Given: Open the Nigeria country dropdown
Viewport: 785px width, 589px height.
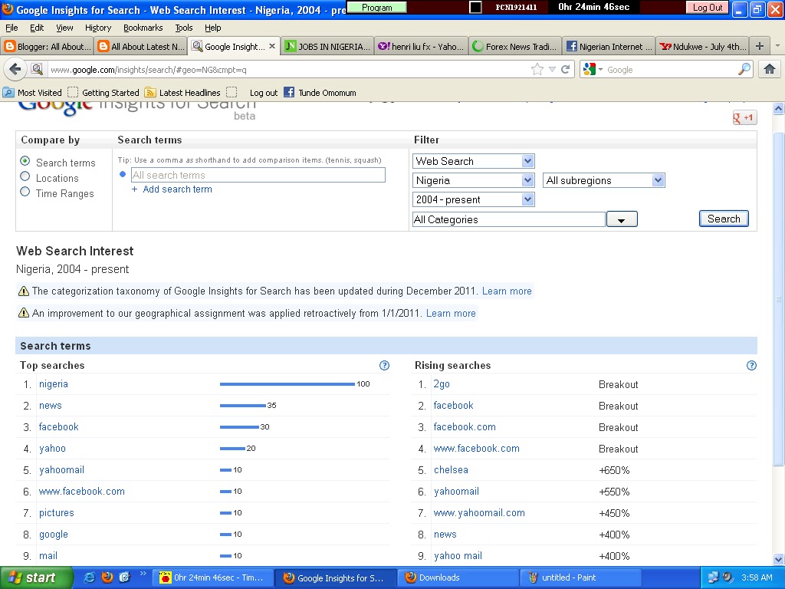Looking at the screenshot, I should pos(474,180).
